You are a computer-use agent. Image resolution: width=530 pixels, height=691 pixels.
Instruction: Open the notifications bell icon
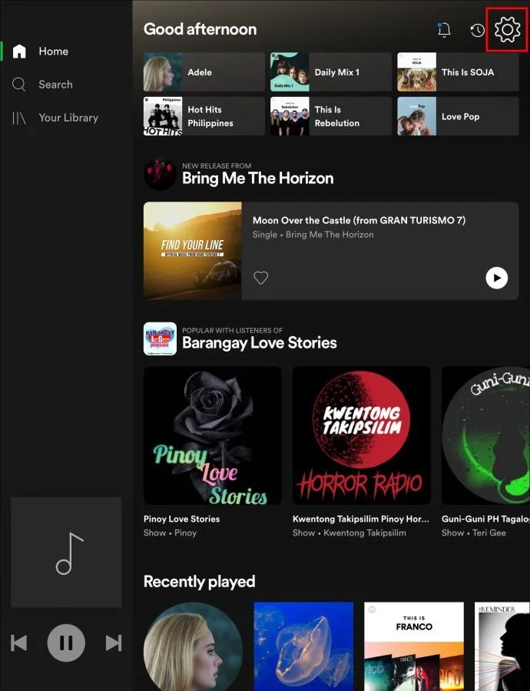[x=444, y=30]
